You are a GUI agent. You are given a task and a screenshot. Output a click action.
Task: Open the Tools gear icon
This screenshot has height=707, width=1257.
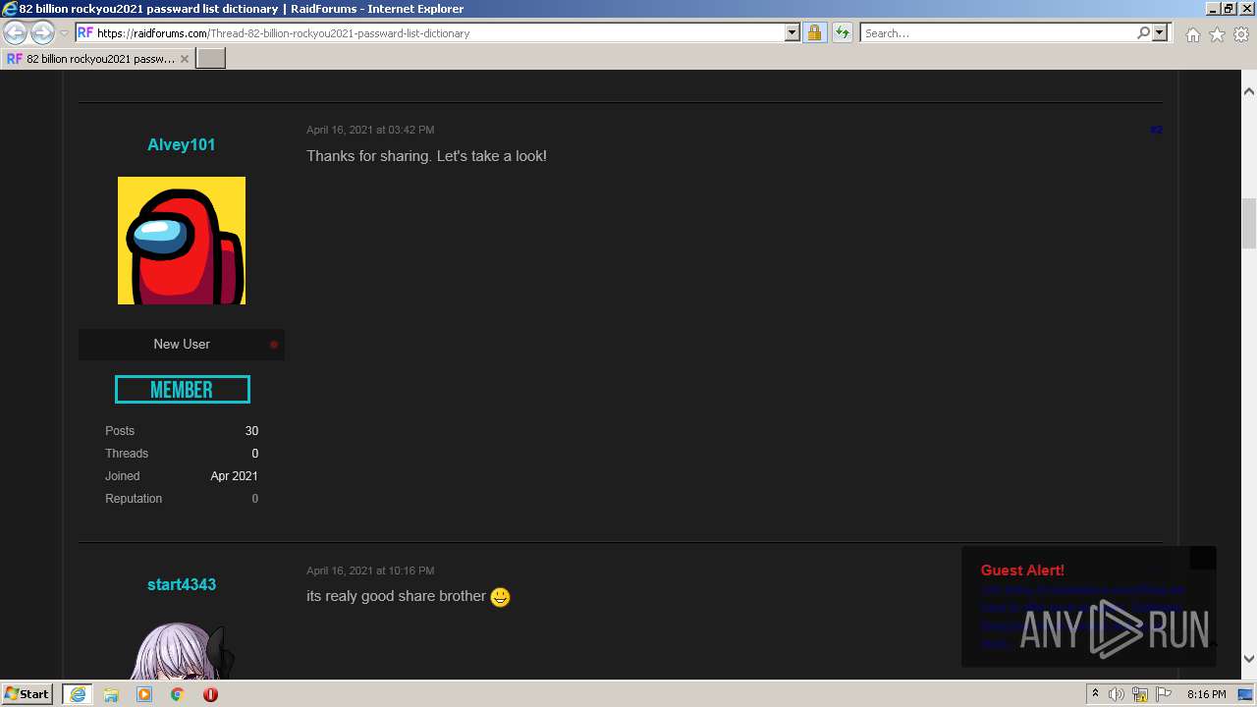pyautogui.click(x=1241, y=34)
